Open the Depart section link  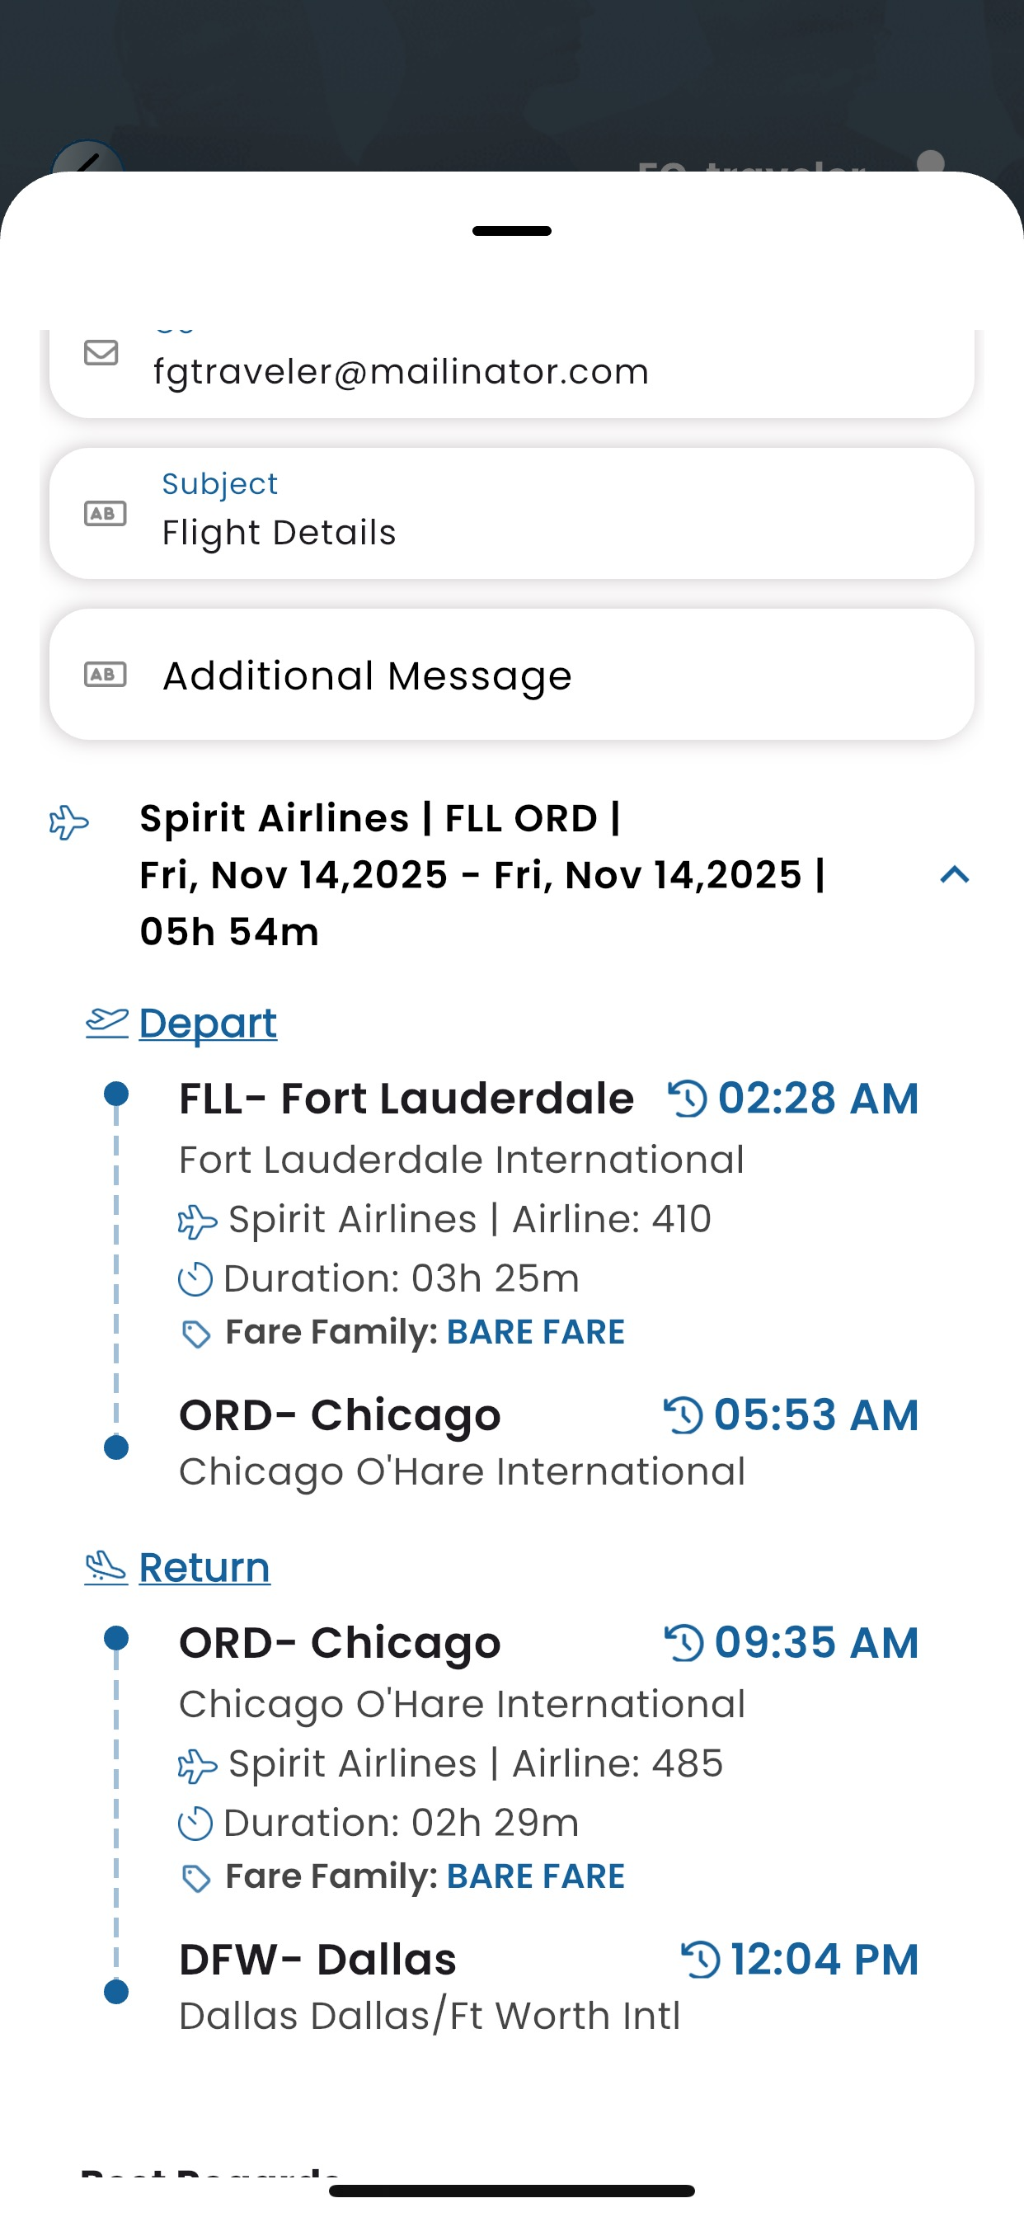[208, 1024]
